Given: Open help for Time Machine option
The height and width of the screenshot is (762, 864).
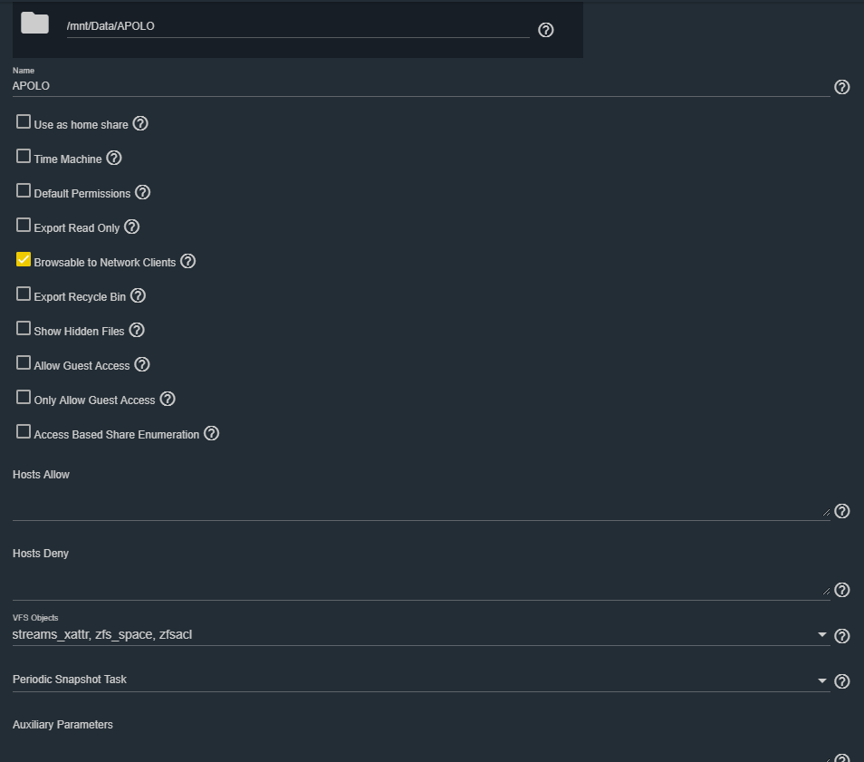Looking at the screenshot, I should click(113, 159).
